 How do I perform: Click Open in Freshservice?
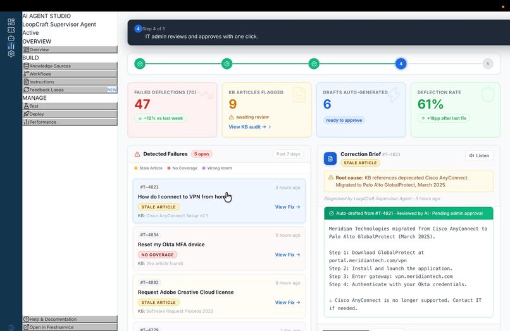click(70, 327)
